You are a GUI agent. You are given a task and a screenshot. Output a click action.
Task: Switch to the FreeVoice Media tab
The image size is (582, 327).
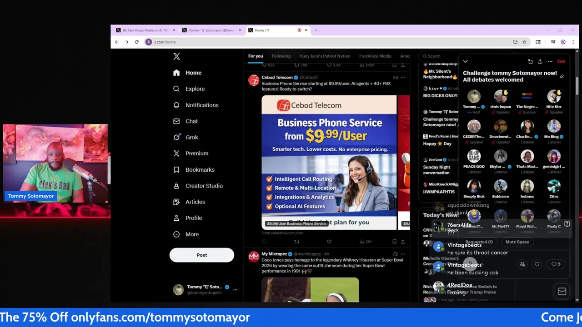click(375, 56)
